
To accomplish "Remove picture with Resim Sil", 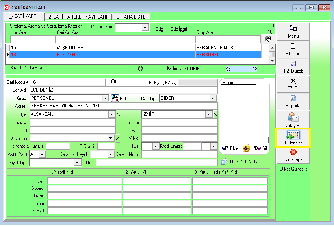I will pos(260,148).
